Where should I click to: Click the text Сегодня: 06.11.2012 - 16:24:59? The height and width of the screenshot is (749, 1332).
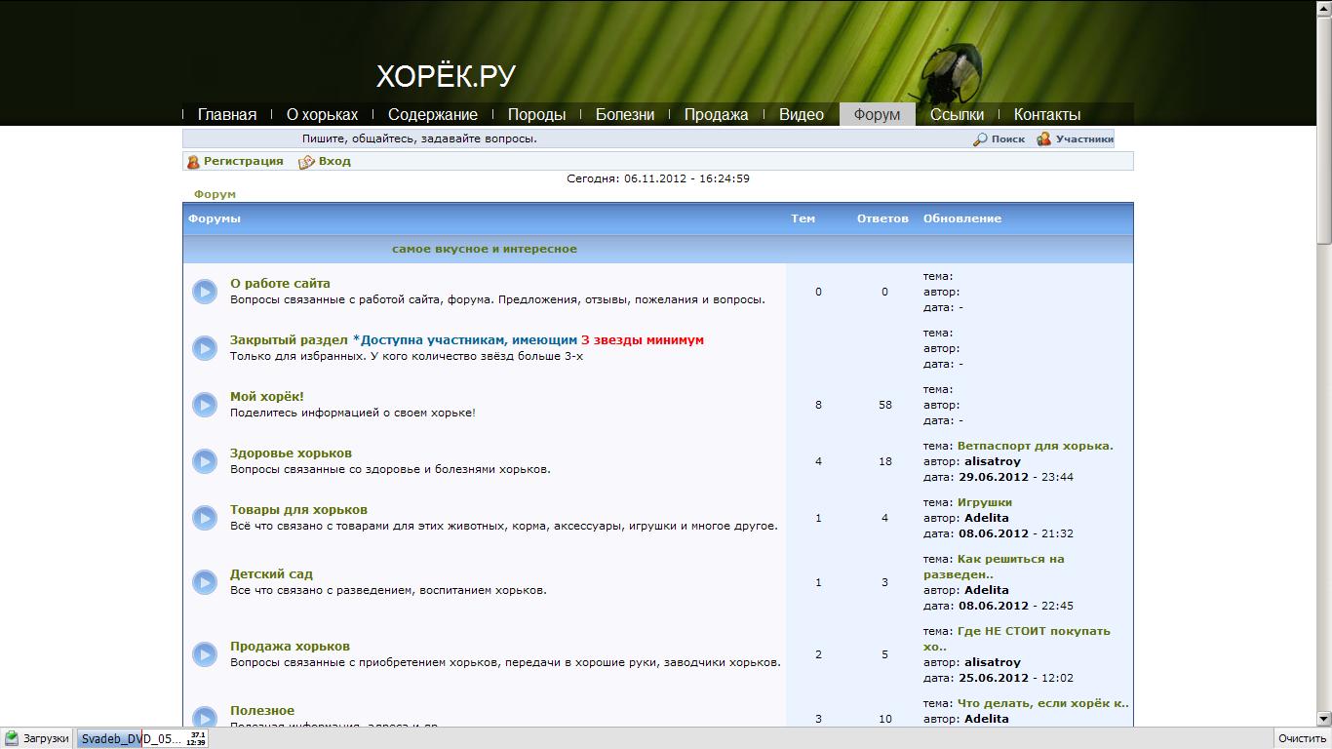tap(658, 178)
